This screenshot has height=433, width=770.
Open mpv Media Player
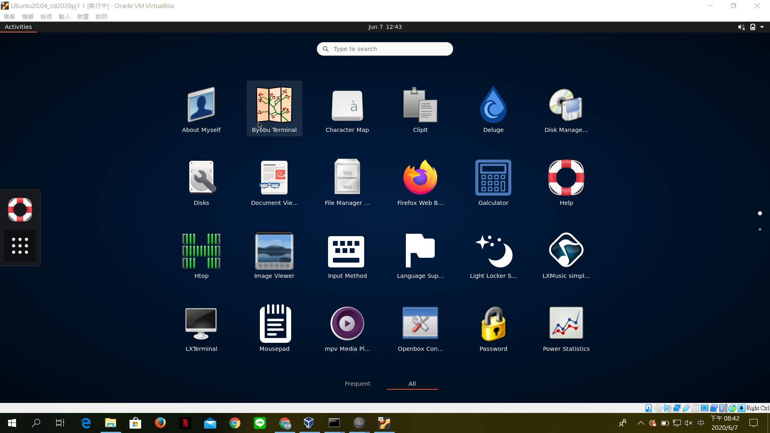347,327
